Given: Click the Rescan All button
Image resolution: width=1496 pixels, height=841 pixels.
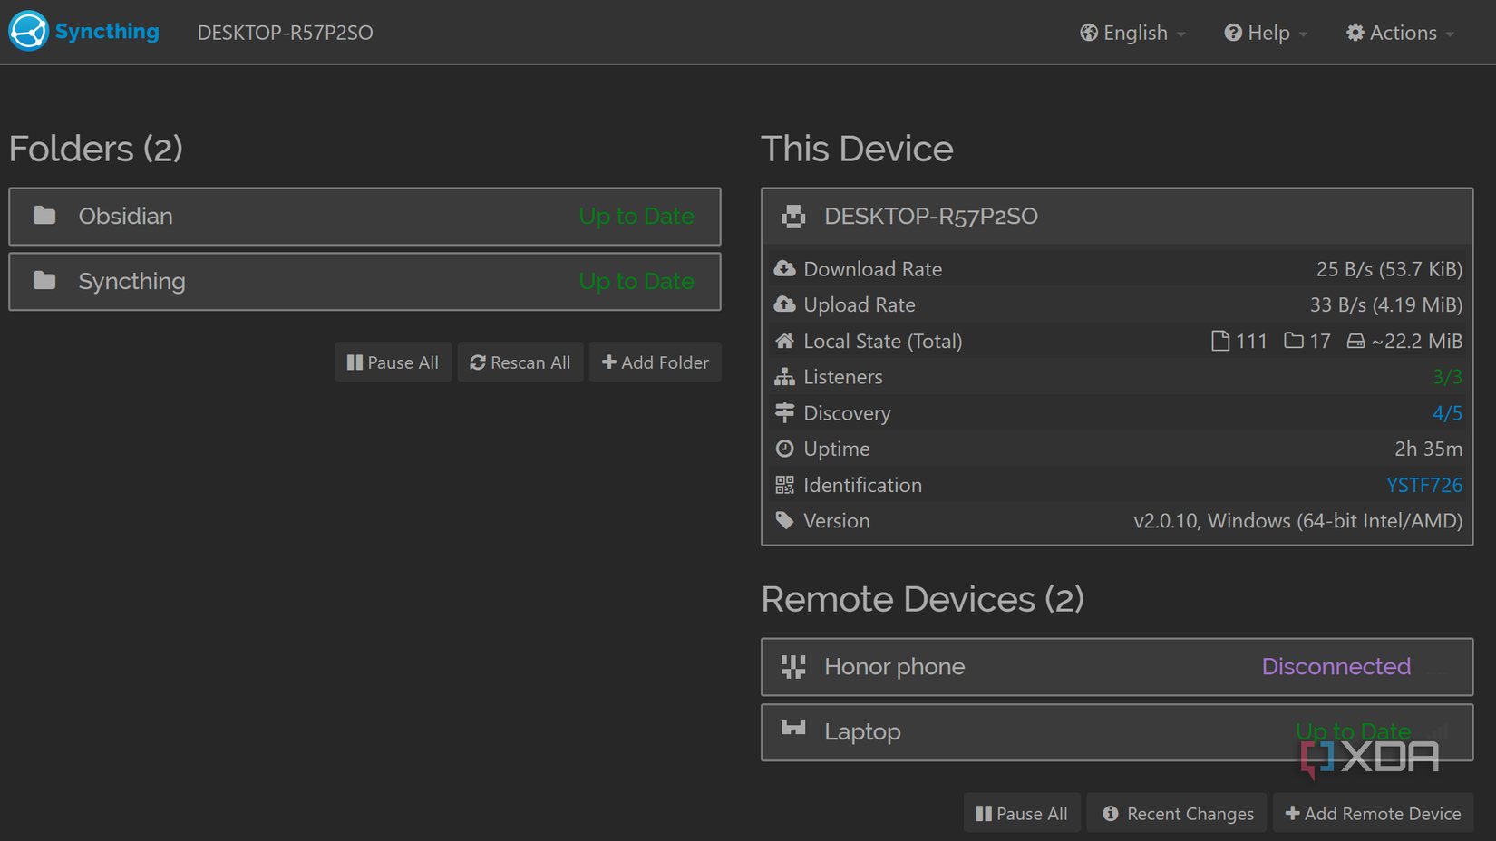Looking at the screenshot, I should click(x=520, y=362).
